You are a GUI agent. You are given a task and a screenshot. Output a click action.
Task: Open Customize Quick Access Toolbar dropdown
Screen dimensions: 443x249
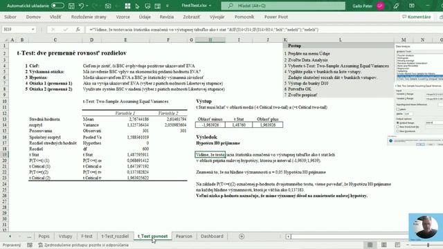click(168, 6)
